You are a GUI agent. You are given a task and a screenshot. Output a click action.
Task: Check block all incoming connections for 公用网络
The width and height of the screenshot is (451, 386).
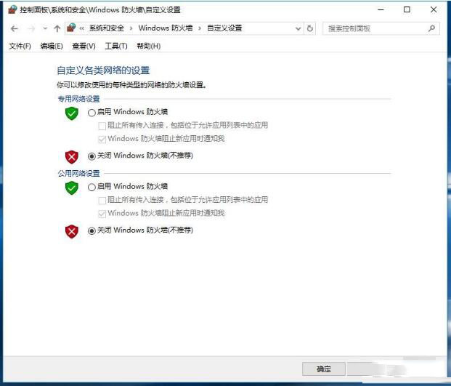[102, 201]
